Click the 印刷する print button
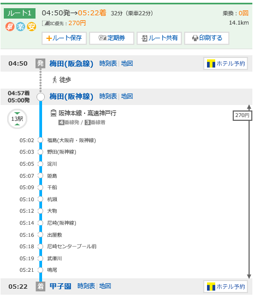 pos(206,38)
